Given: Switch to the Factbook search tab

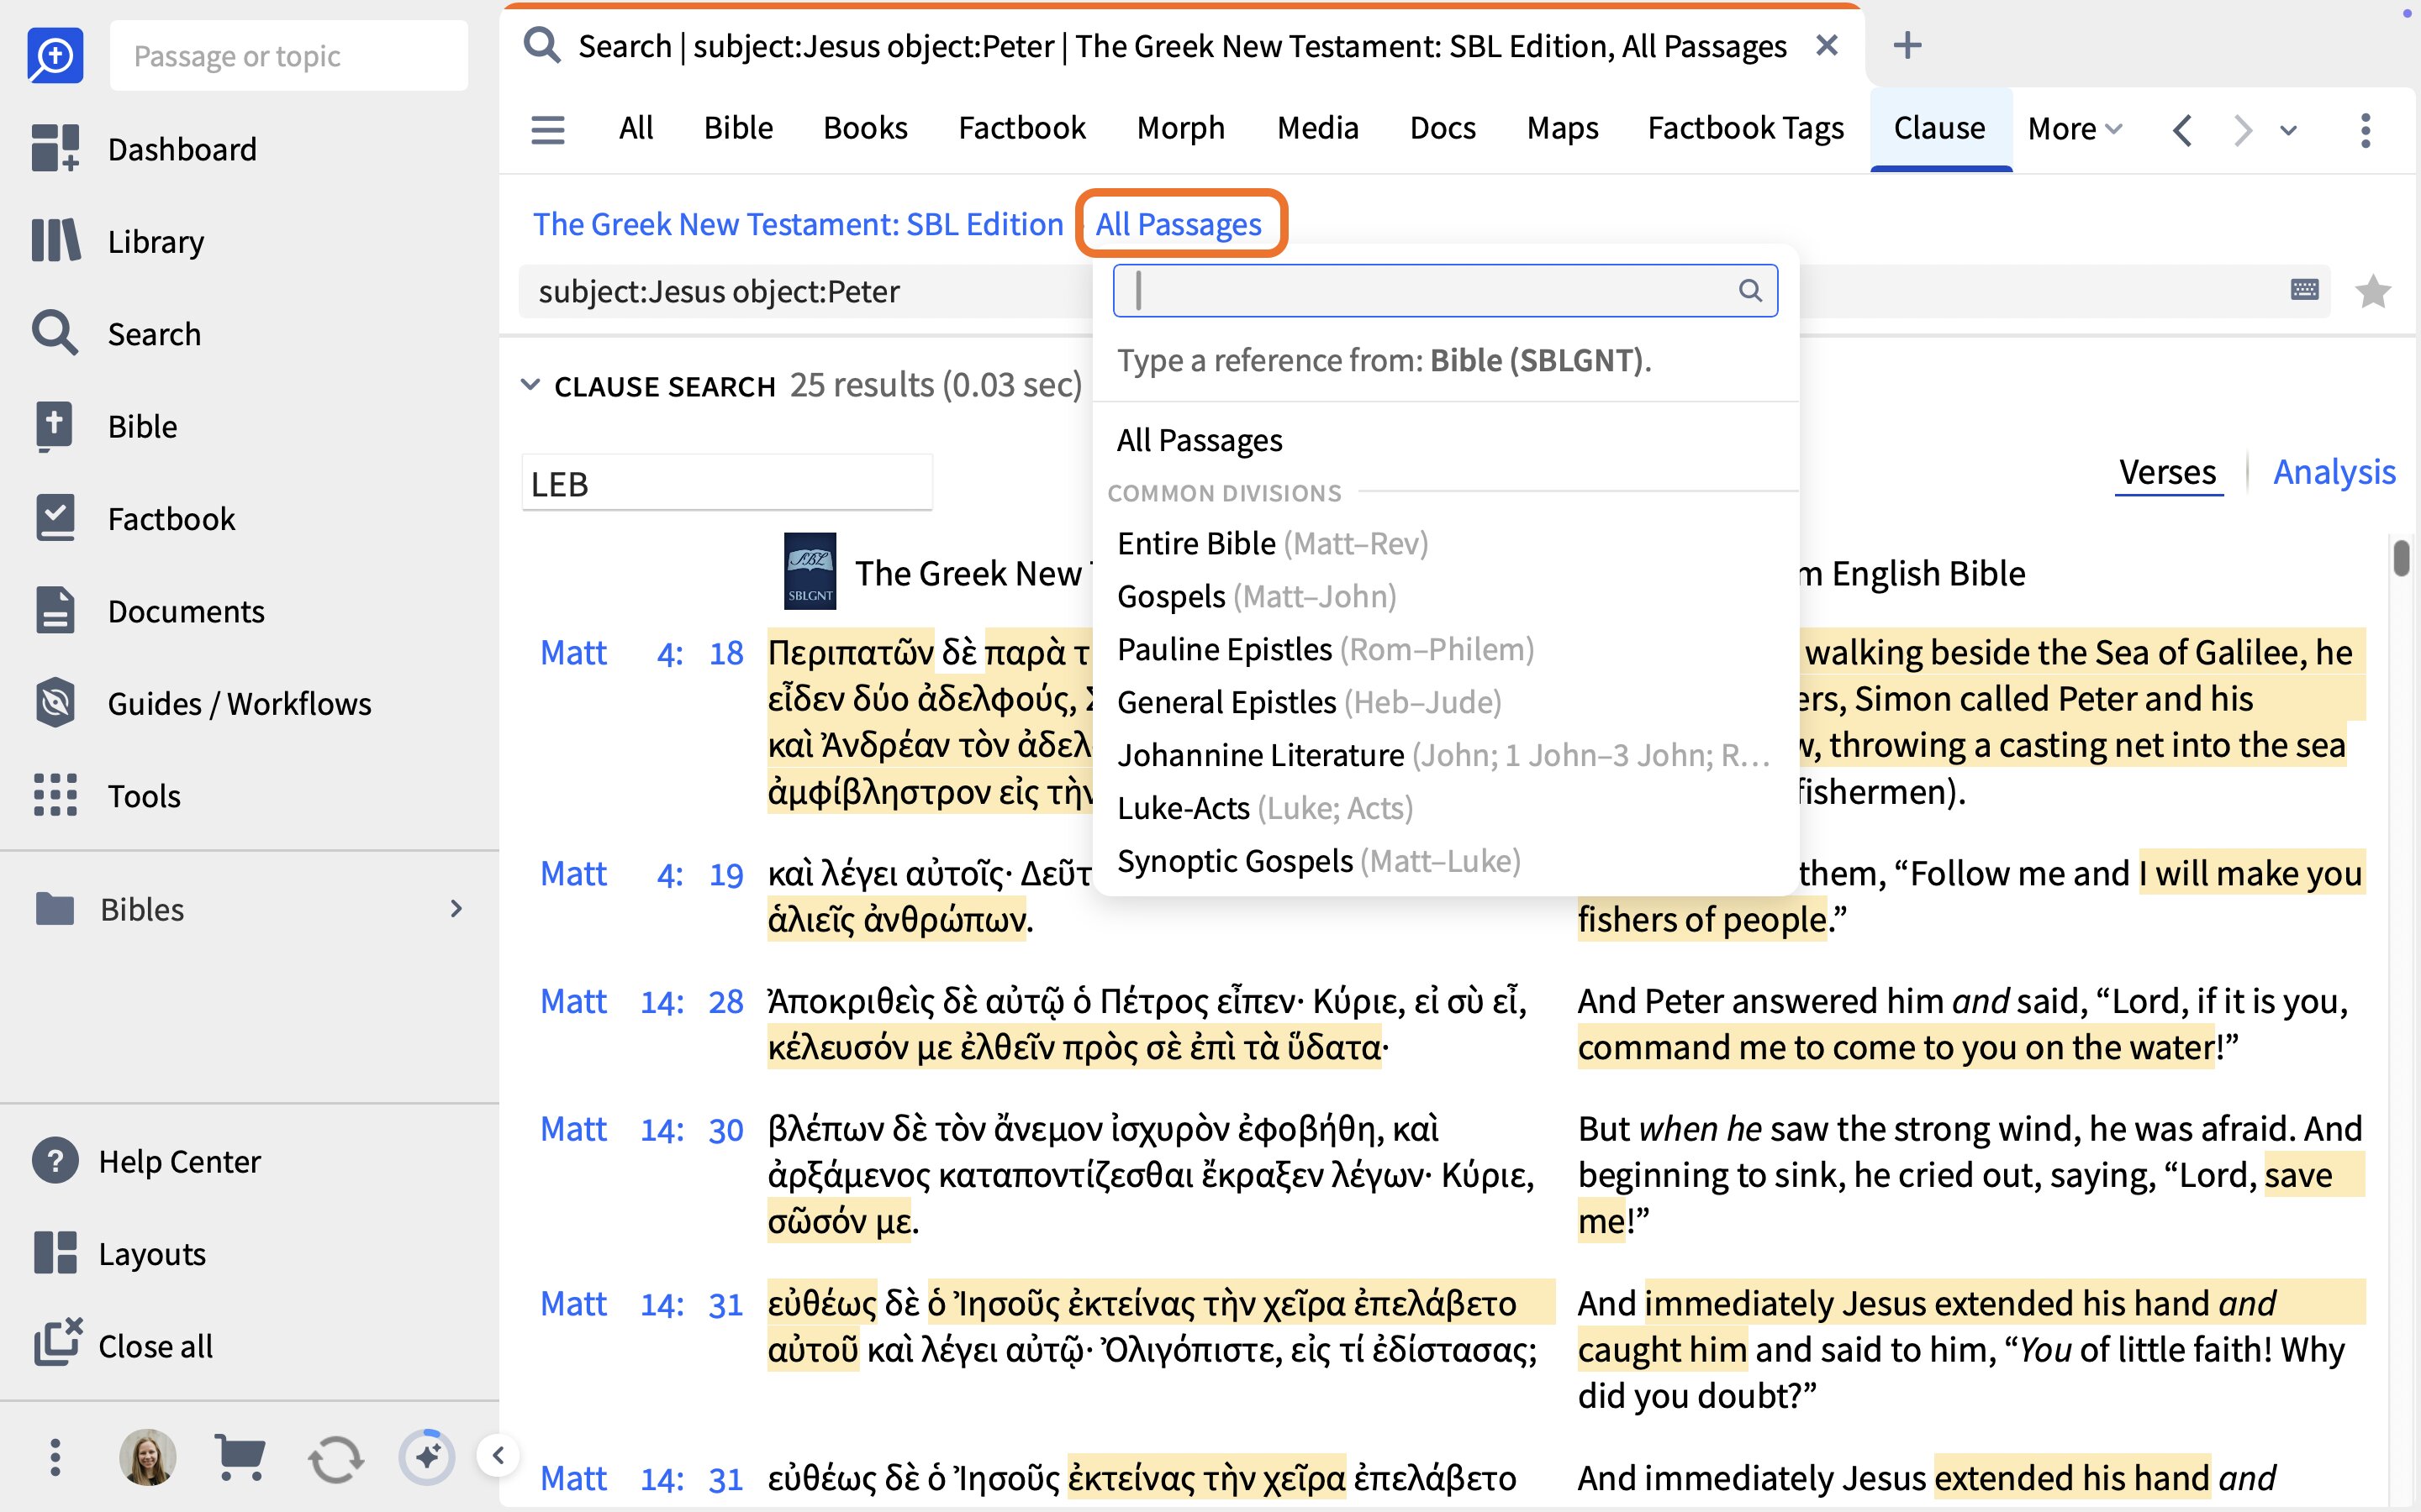Looking at the screenshot, I should point(1021,128).
